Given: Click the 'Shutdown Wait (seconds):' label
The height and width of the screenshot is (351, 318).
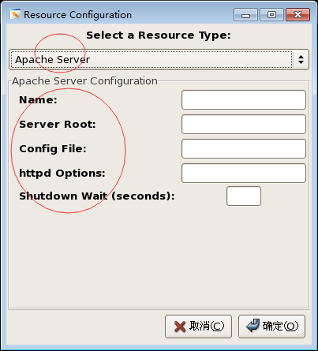Looking at the screenshot, I should [97, 196].
